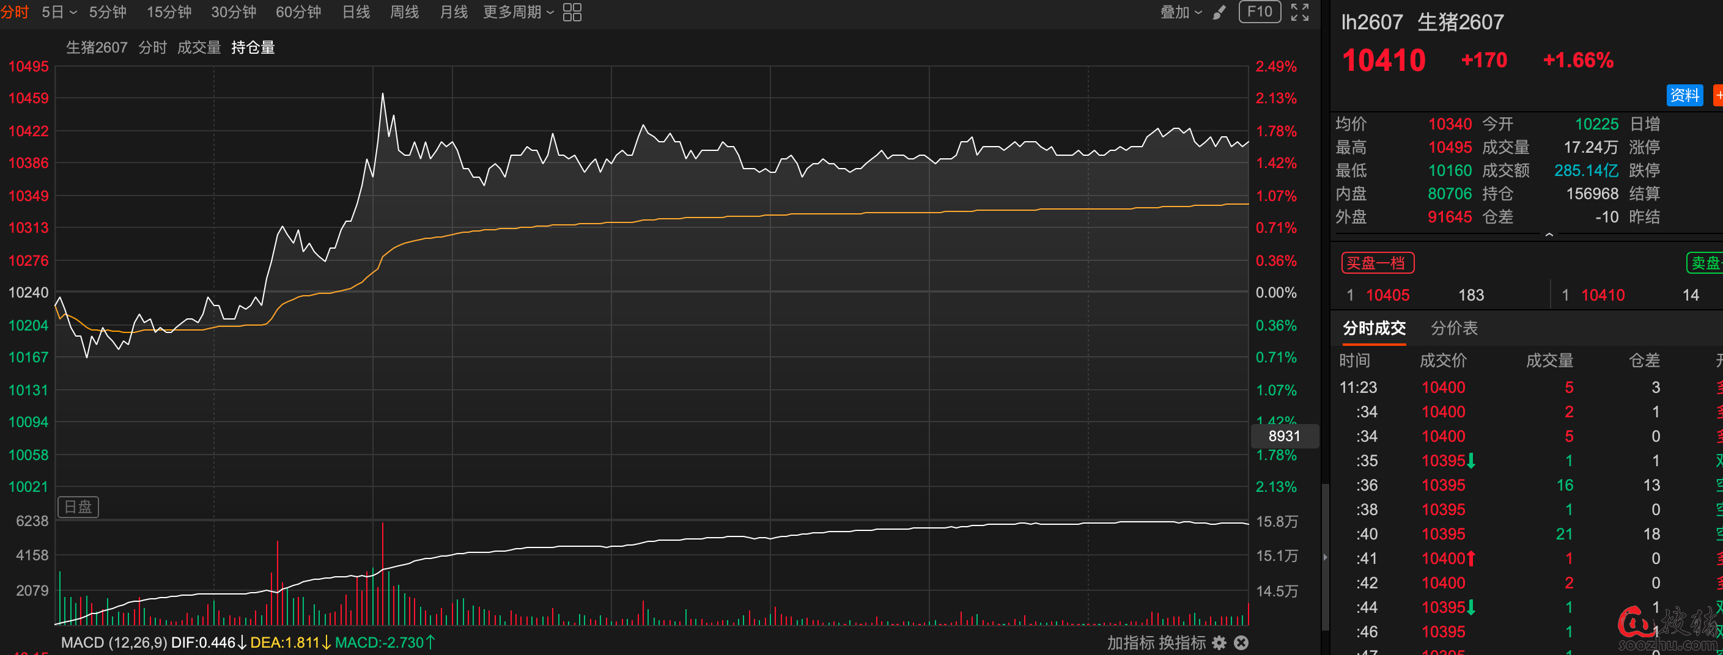Expand the 更多周期 dropdown

point(518,12)
